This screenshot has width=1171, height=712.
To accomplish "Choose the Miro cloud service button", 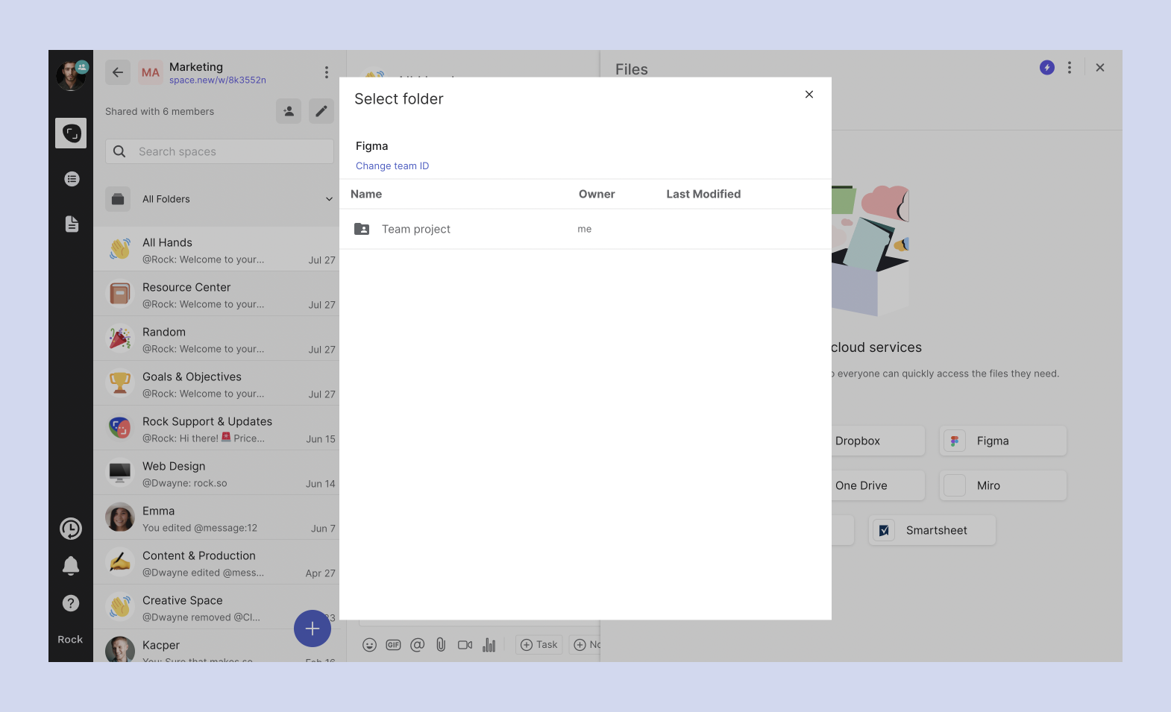I will pos(1003,485).
